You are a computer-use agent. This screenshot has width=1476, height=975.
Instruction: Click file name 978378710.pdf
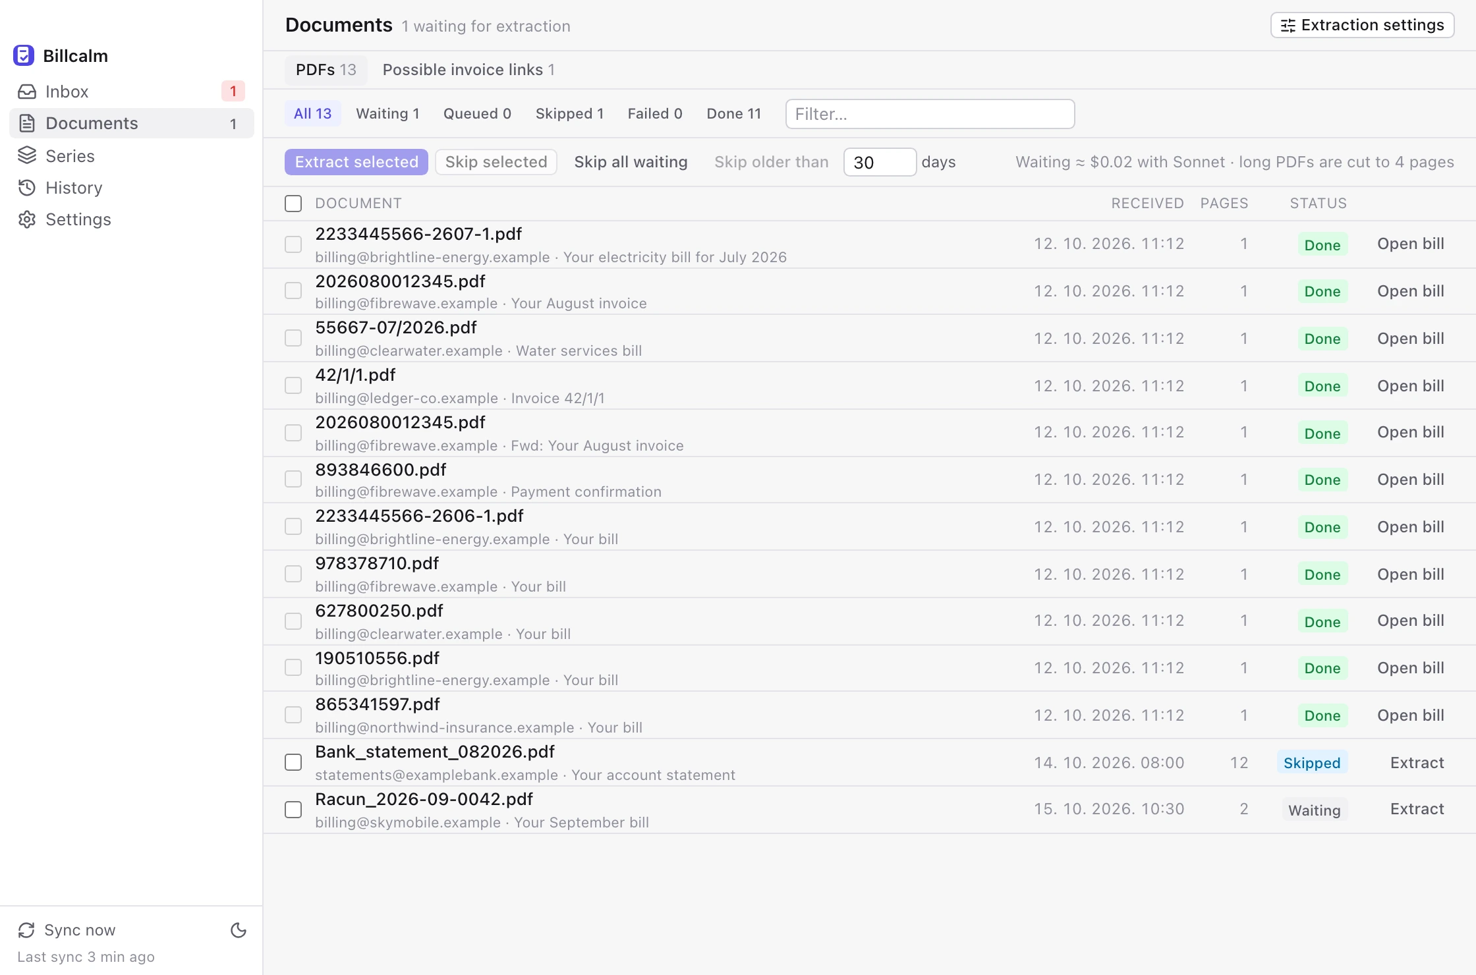[x=377, y=563]
